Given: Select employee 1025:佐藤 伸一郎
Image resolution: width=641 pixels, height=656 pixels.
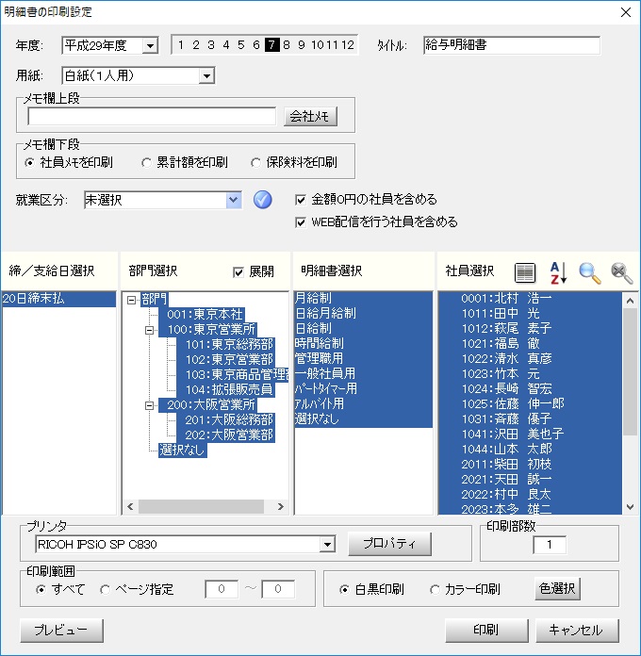Looking at the screenshot, I should 530,403.
